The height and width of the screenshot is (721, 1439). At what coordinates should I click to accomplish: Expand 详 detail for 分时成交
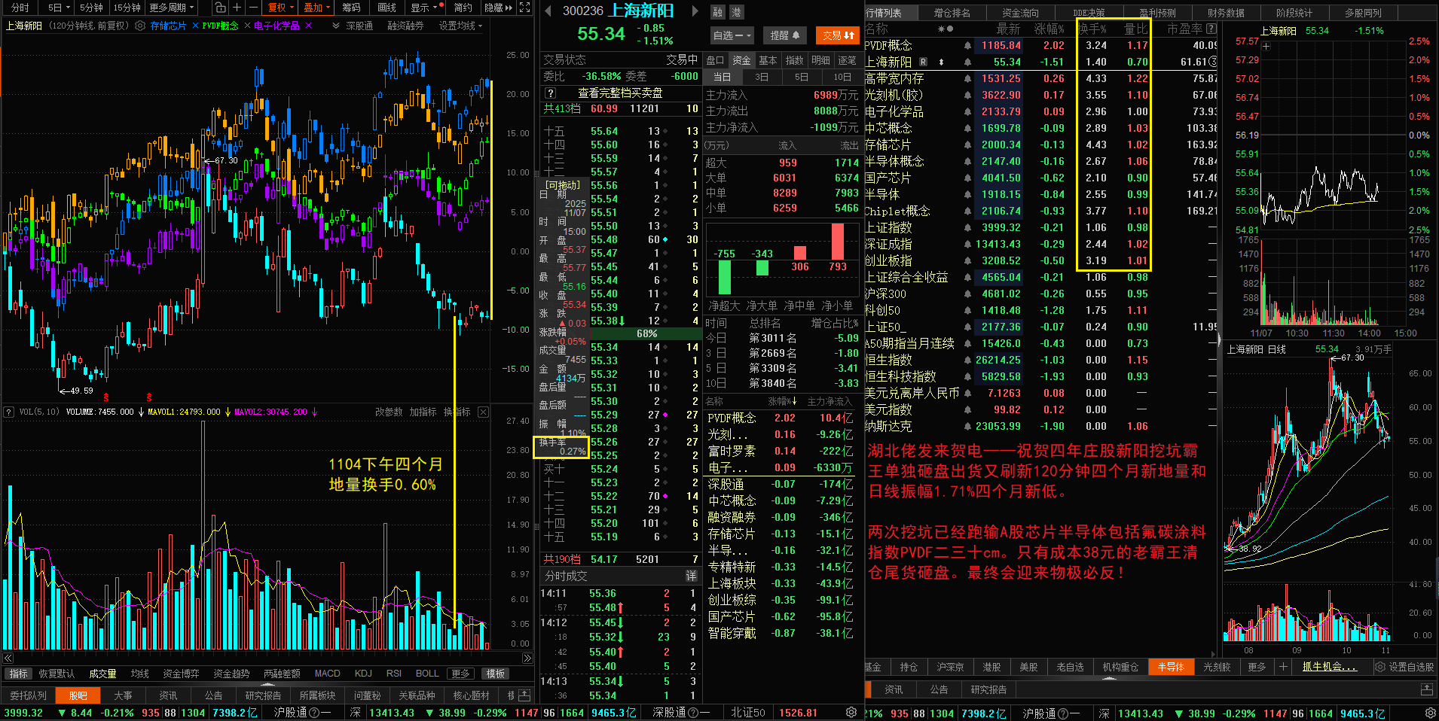coord(691,576)
